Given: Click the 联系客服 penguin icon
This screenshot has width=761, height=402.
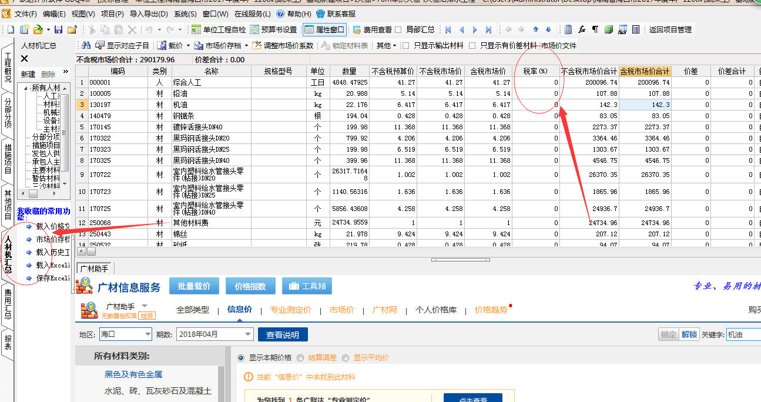Looking at the screenshot, I should point(320,14).
